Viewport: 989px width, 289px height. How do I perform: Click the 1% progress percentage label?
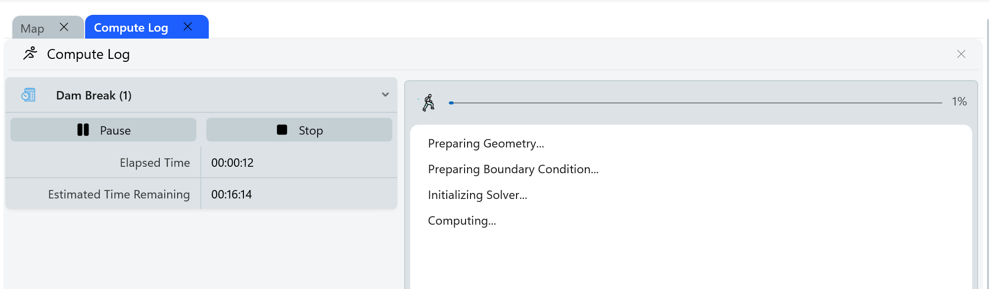coord(959,101)
